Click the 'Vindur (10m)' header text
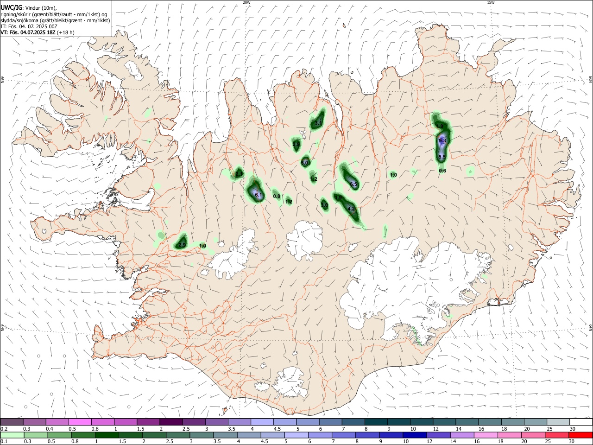 pos(41,8)
